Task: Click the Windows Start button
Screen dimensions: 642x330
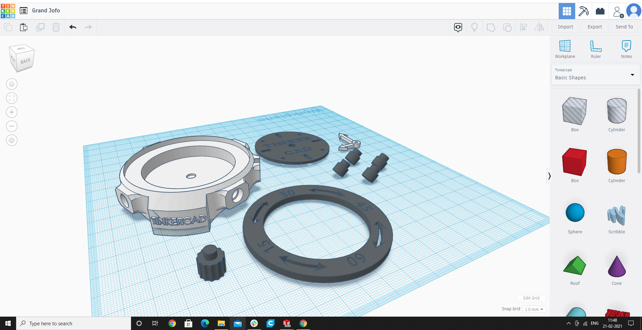Action: (8, 323)
